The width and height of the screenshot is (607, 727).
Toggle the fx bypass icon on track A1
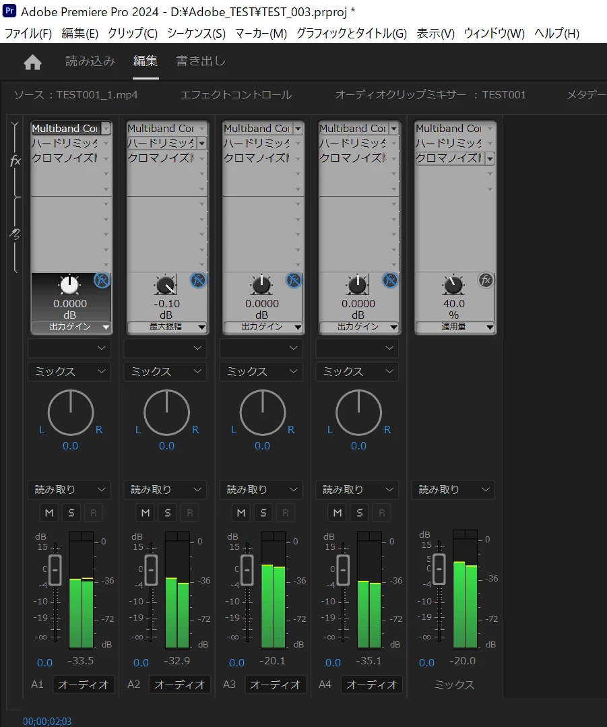[x=102, y=280]
